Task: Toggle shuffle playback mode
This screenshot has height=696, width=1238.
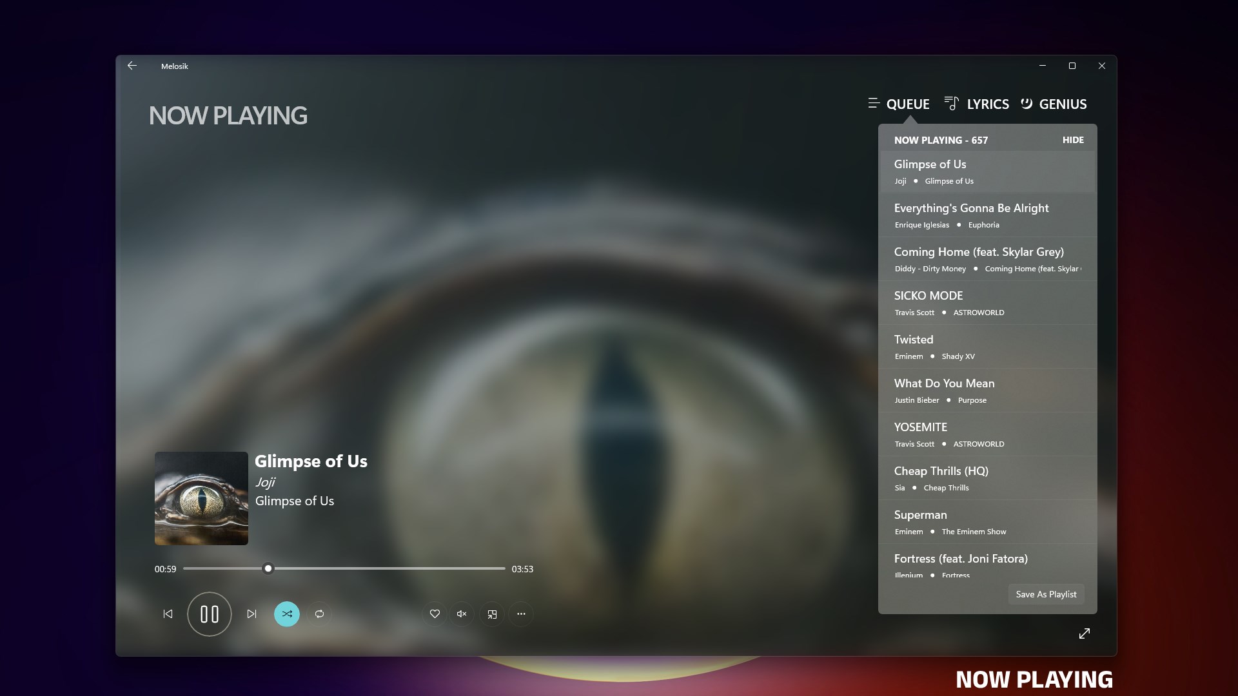Action: [x=287, y=614]
